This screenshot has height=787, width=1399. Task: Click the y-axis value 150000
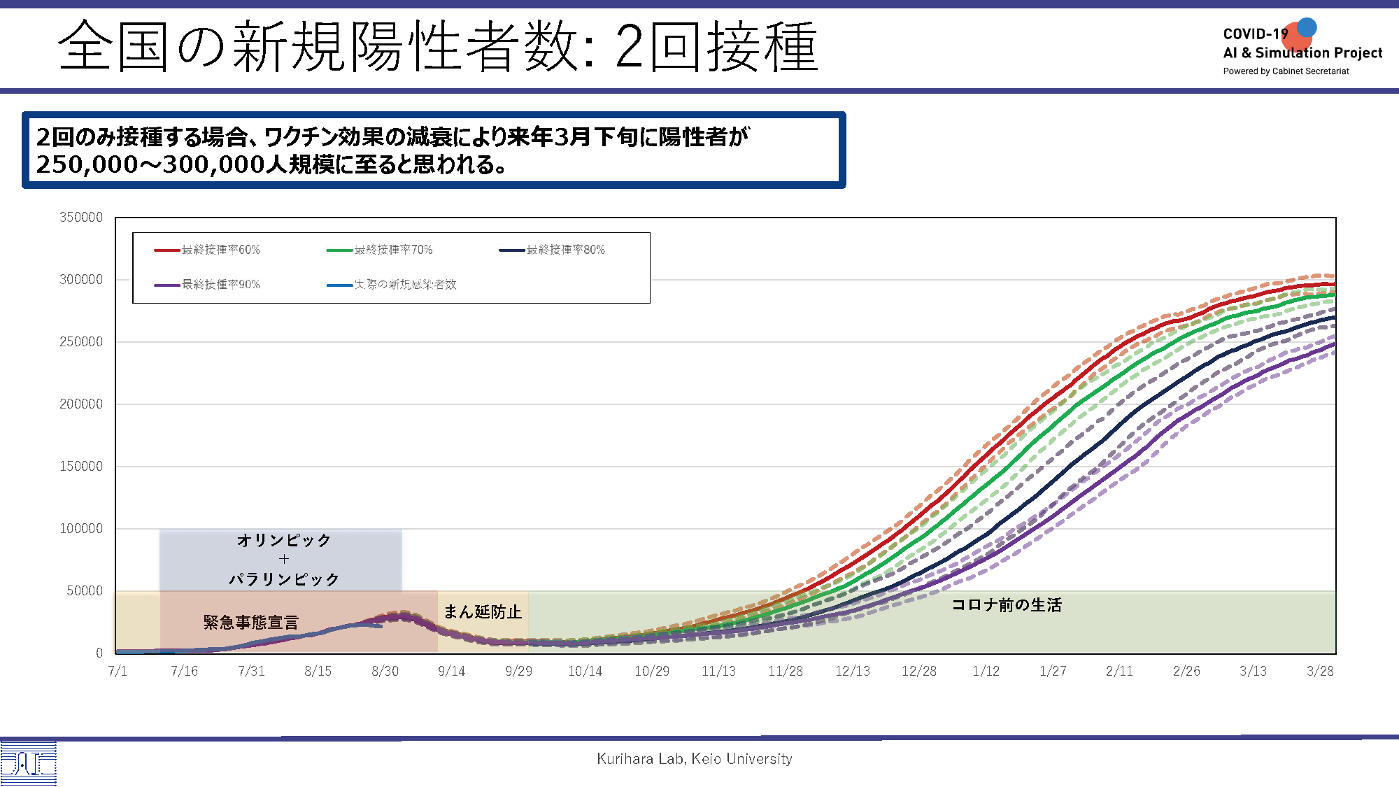(x=81, y=467)
